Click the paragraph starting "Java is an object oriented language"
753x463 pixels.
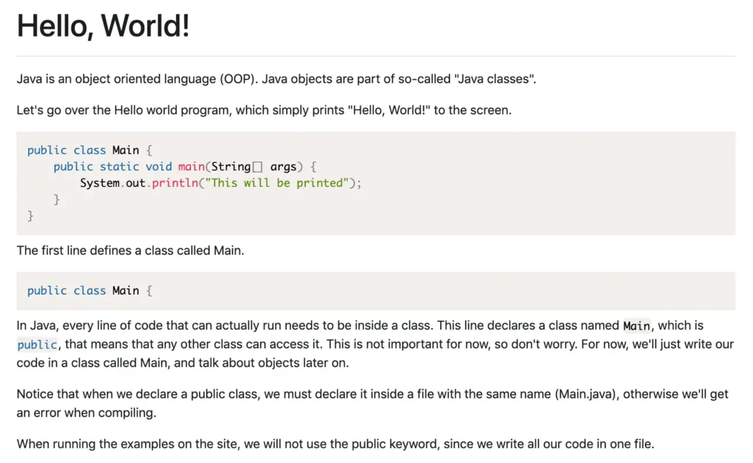(x=276, y=79)
